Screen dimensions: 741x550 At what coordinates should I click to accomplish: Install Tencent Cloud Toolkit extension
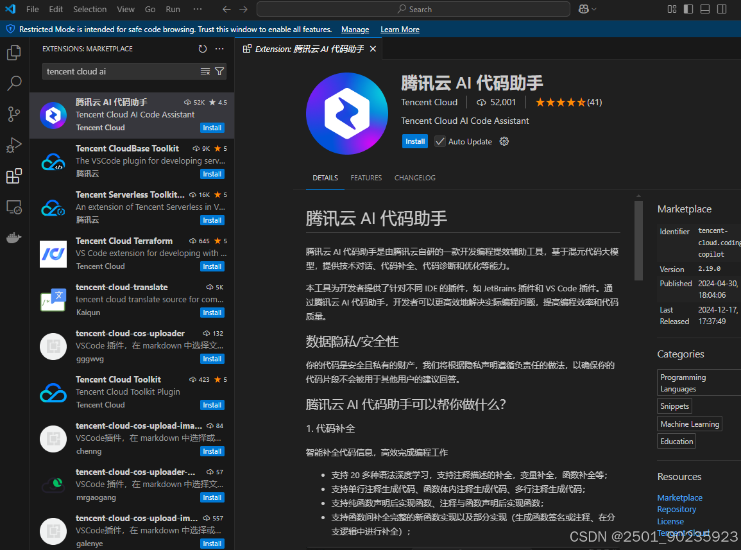212,406
